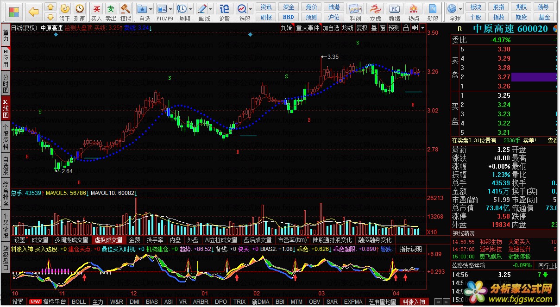Toggle 均线 moving averages
The height and width of the screenshot is (307, 560).
[348, 28]
